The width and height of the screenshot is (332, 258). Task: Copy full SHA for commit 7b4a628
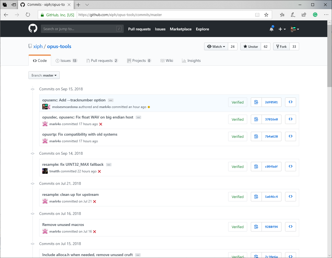[x=256, y=136]
